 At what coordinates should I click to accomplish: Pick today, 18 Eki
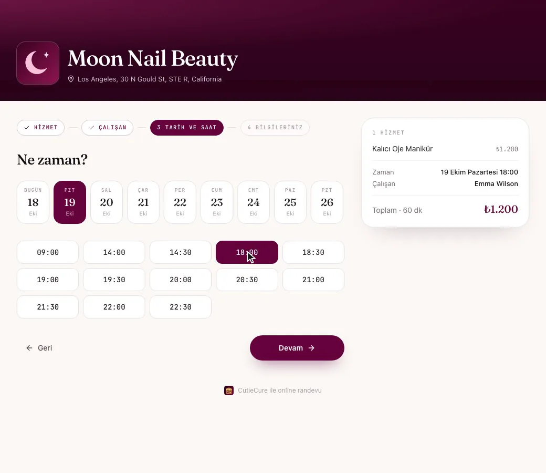click(x=33, y=202)
